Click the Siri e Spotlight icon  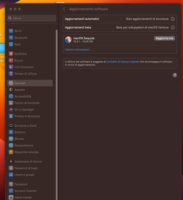(x=11, y=109)
